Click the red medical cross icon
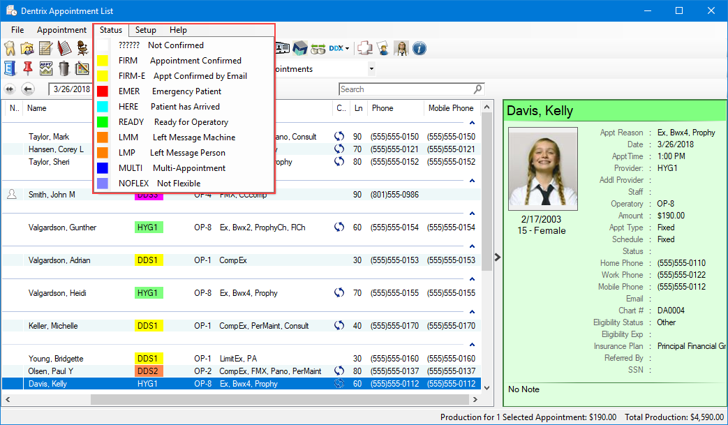728x425 pixels. [x=364, y=49]
